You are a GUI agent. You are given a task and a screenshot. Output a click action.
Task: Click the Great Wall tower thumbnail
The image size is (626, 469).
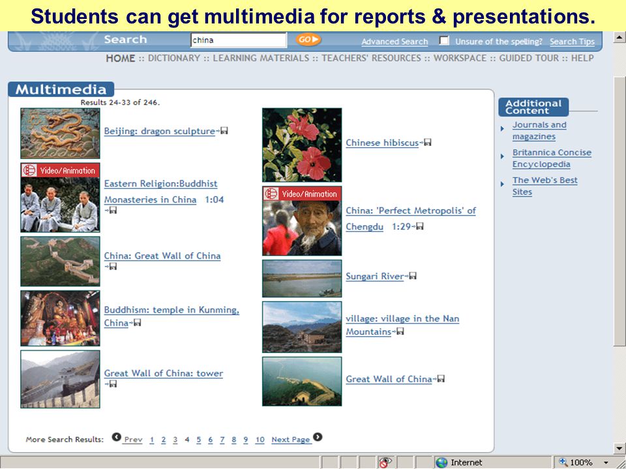[60, 379]
